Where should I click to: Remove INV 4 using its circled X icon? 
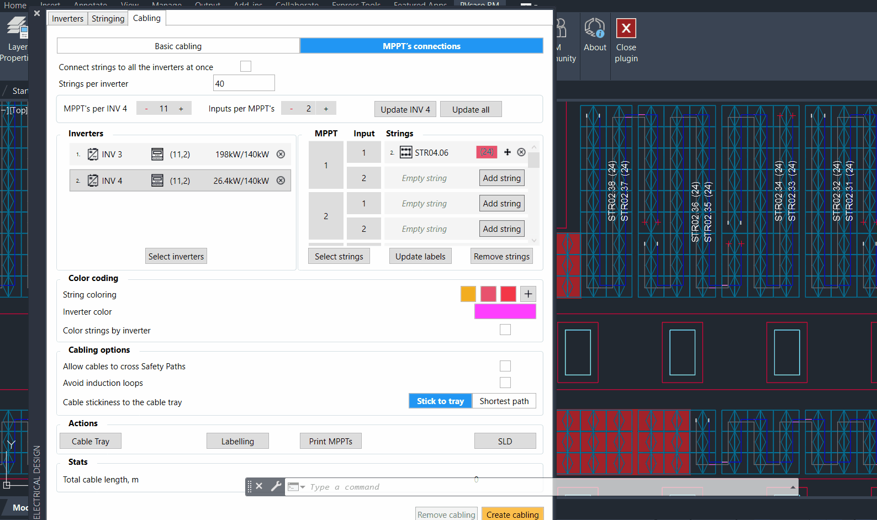tap(281, 181)
